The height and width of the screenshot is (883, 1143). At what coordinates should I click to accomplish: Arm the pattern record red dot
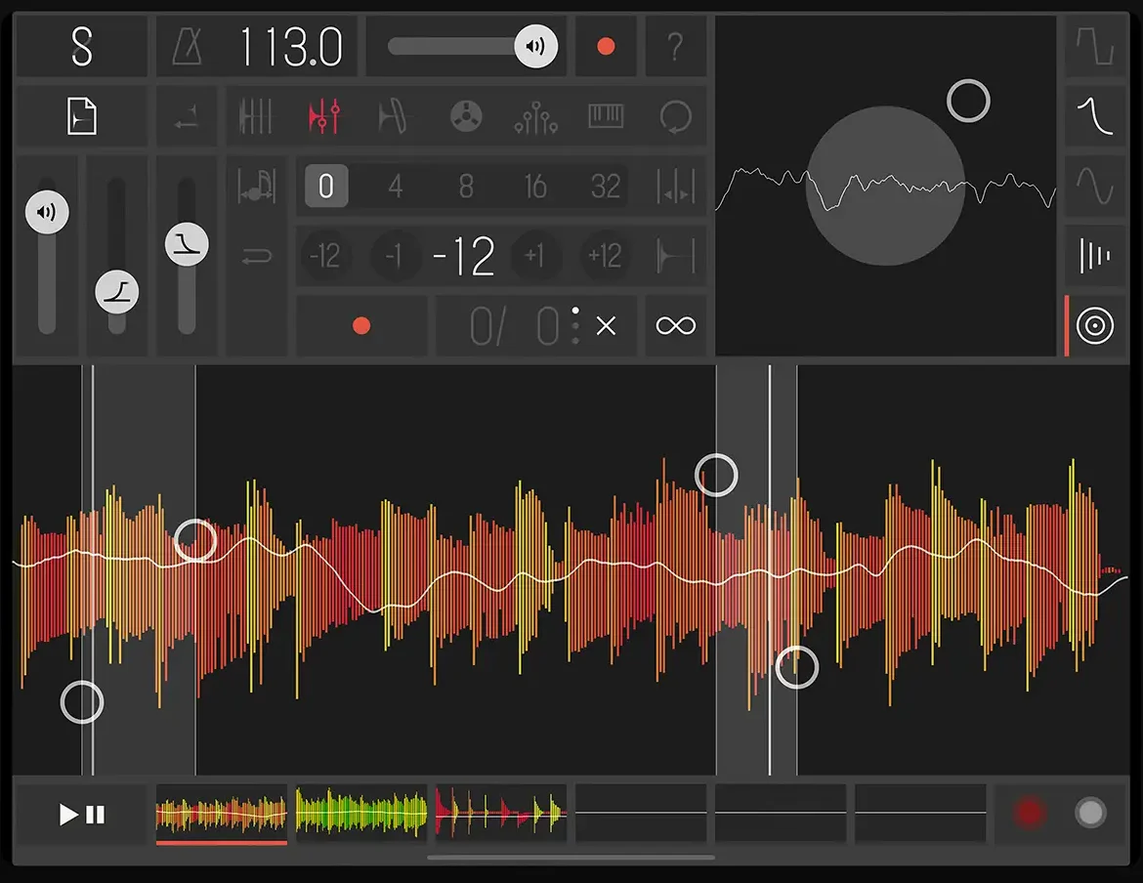coord(361,325)
